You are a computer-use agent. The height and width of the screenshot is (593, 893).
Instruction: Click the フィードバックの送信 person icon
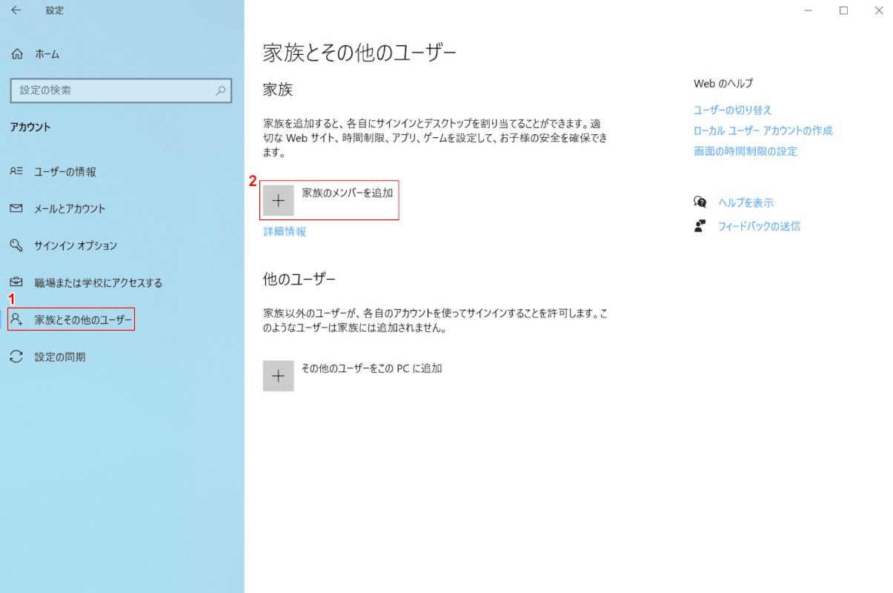(700, 226)
